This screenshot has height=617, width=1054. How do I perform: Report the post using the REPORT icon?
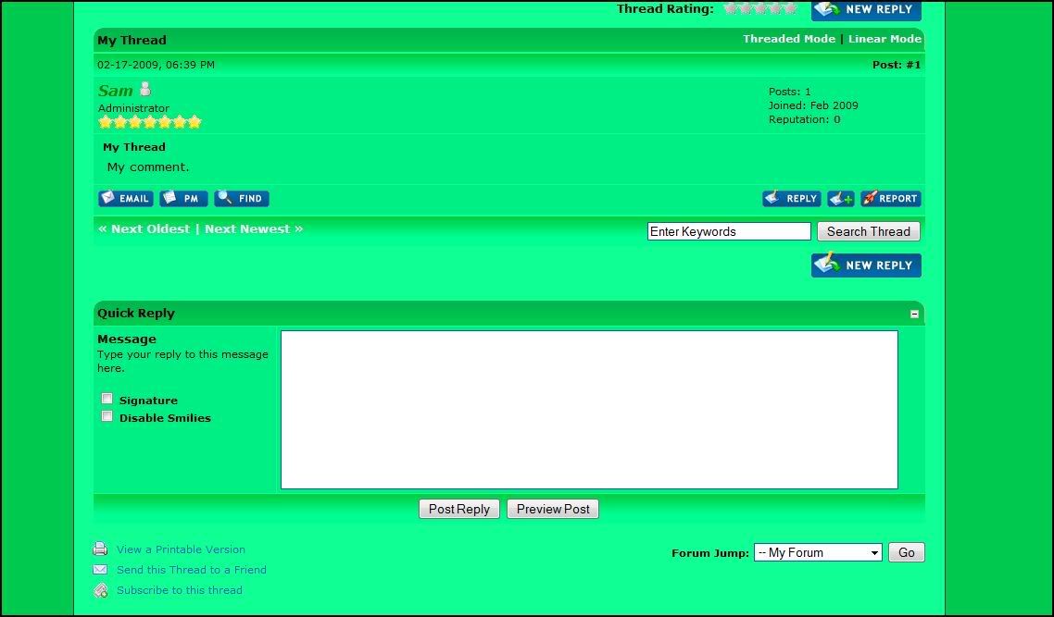(890, 198)
